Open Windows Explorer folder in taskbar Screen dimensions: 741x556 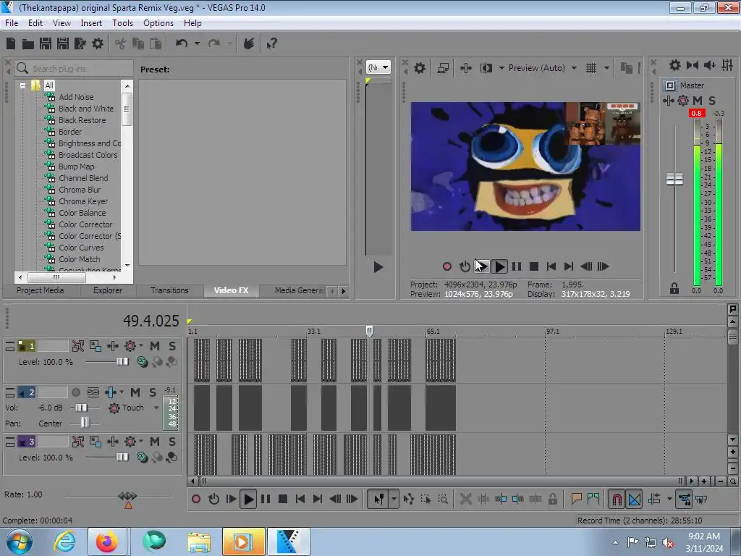click(x=199, y=542)
